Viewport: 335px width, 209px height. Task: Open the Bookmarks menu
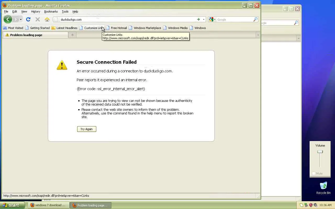[51, 11]
